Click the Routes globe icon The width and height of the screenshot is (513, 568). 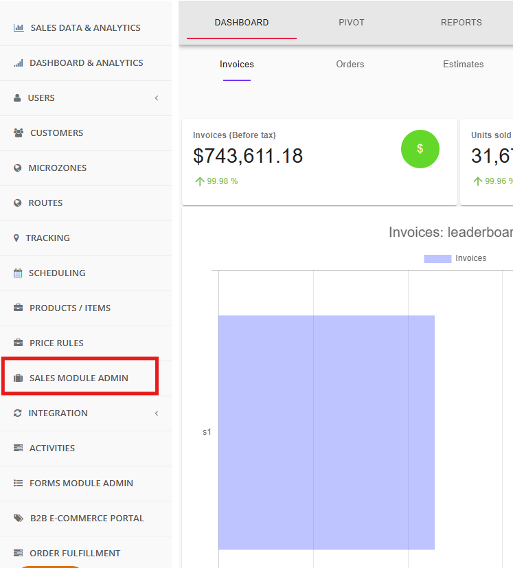pos(17,203)
